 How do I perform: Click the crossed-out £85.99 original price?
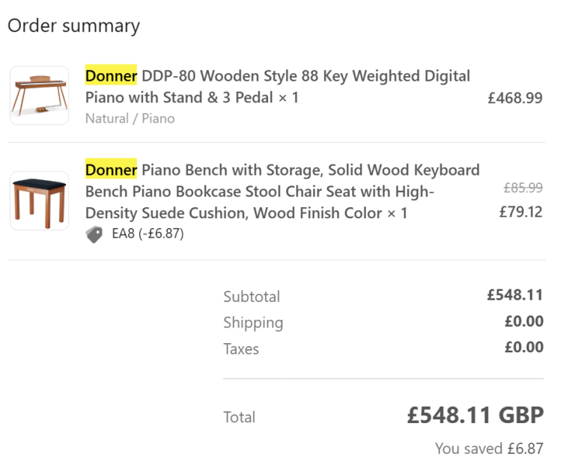523,188
